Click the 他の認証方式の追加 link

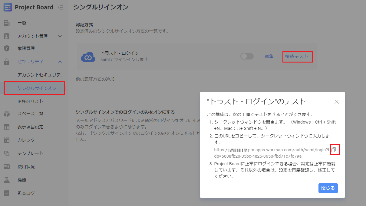click(x=95, y=79)
